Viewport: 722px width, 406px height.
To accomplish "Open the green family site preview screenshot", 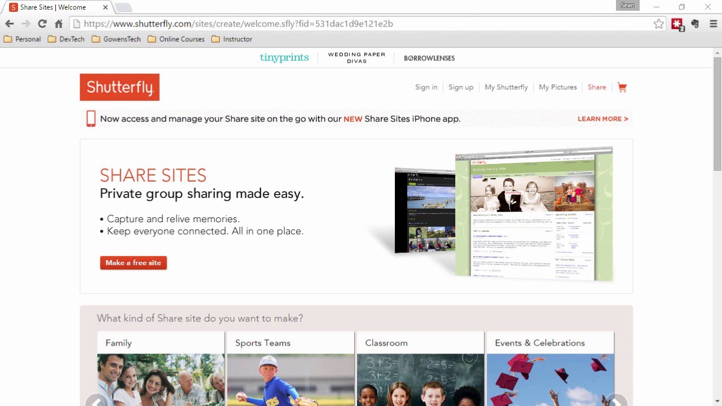I will pyautogui.click(x=534, y=214).
